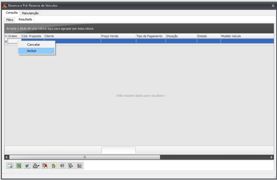Choose Cancelar from the context menu
The height and width of the screenshot is (180, 277).
[36, 45]
